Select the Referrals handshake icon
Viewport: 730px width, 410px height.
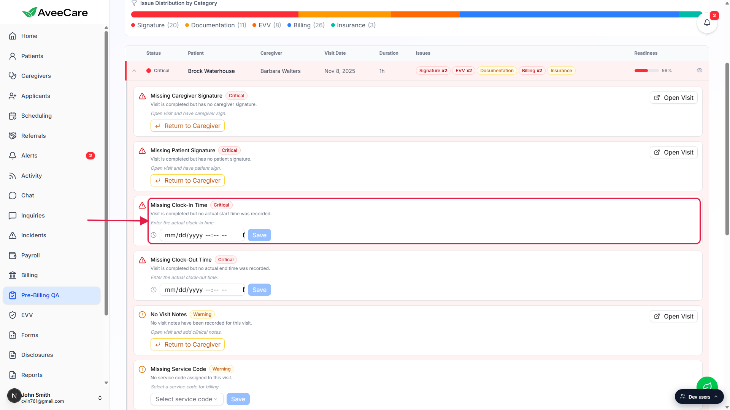pos(13,136)
